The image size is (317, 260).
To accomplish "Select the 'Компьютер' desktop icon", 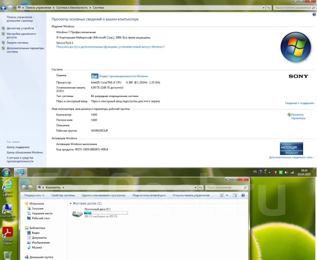I will 7,210.
